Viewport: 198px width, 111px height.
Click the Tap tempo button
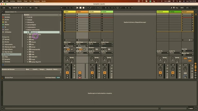pyautogui.click(x=10, y=8)
